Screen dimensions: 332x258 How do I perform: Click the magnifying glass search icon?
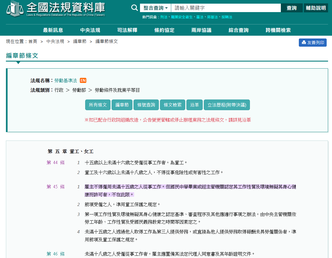pyautogui.click(x=135, y=8)
